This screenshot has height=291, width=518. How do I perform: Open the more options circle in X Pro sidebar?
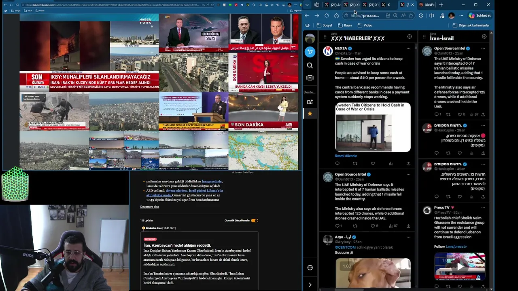[x=310, y=268]
